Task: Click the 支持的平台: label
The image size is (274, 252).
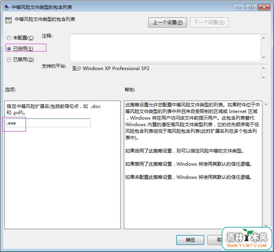Action: tap(54, 66)
